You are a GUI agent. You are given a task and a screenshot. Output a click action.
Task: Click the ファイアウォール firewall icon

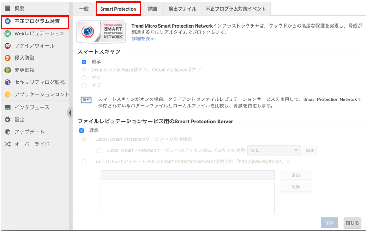(x=7, y=46)
